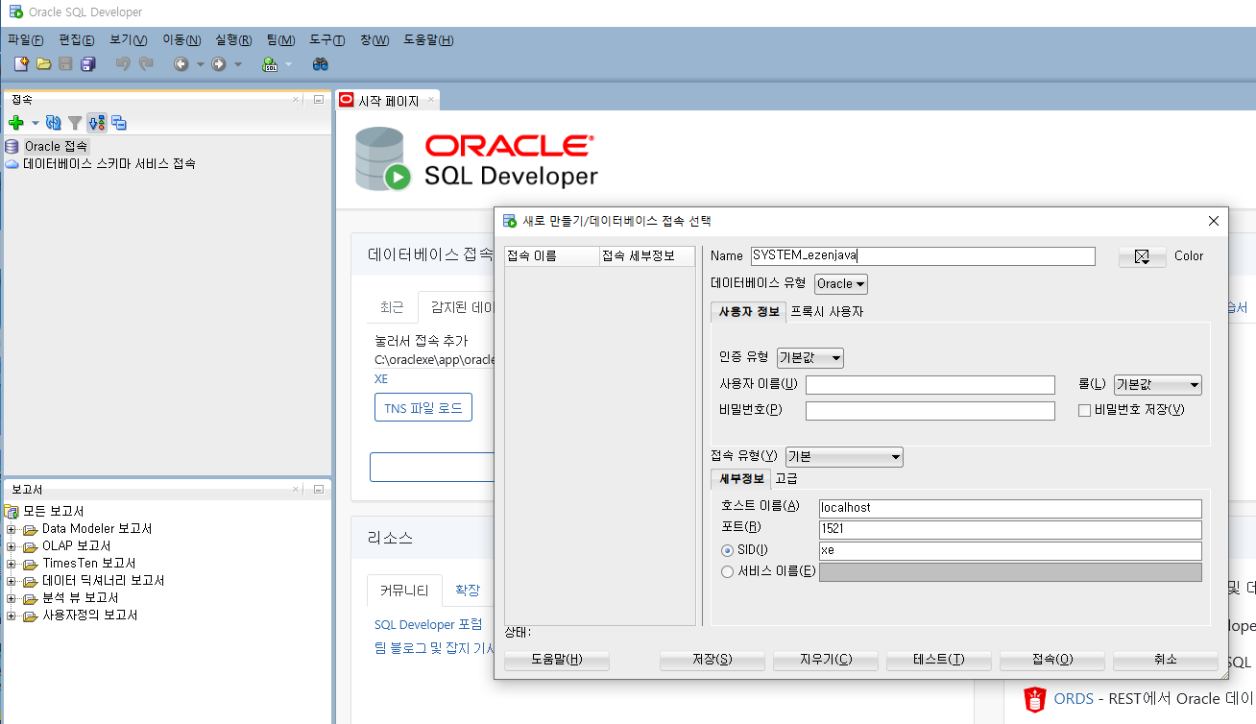Viewport: 1256px width, 724px height.
Task: Click the 테스트 button
Action: tap(938, 660)
